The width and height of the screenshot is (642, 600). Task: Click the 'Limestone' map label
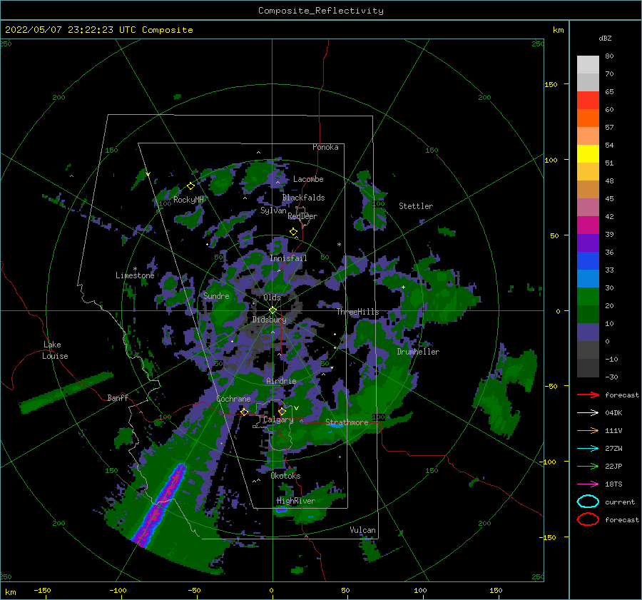(x=135, y=275)
